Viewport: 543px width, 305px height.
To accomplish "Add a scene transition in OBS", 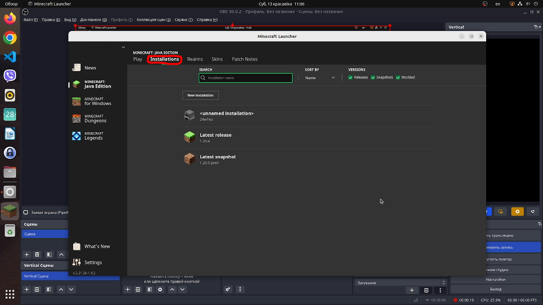I will [411, 290].
